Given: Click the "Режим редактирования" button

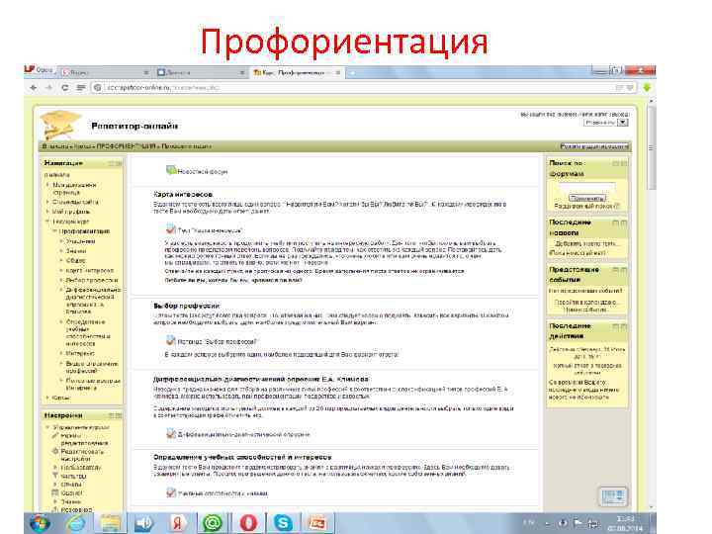Looking at the screenshot, I should pyautogui.click(x=594, y=146).
